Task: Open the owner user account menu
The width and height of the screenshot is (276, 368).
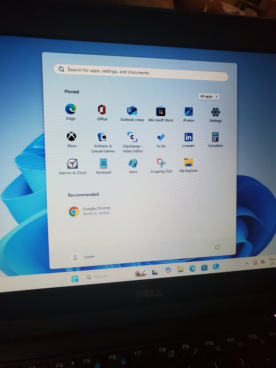Action: pyautogui.click(x=84, y=257)
